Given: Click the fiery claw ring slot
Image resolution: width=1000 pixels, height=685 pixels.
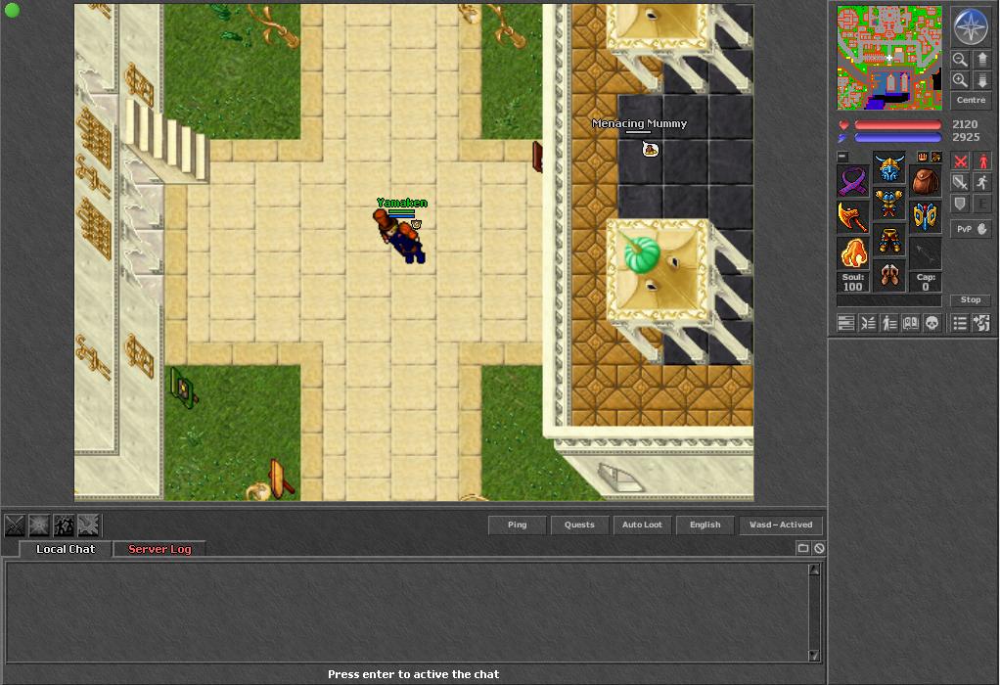Looking at the screenshot, I should (x=852, y=253).
